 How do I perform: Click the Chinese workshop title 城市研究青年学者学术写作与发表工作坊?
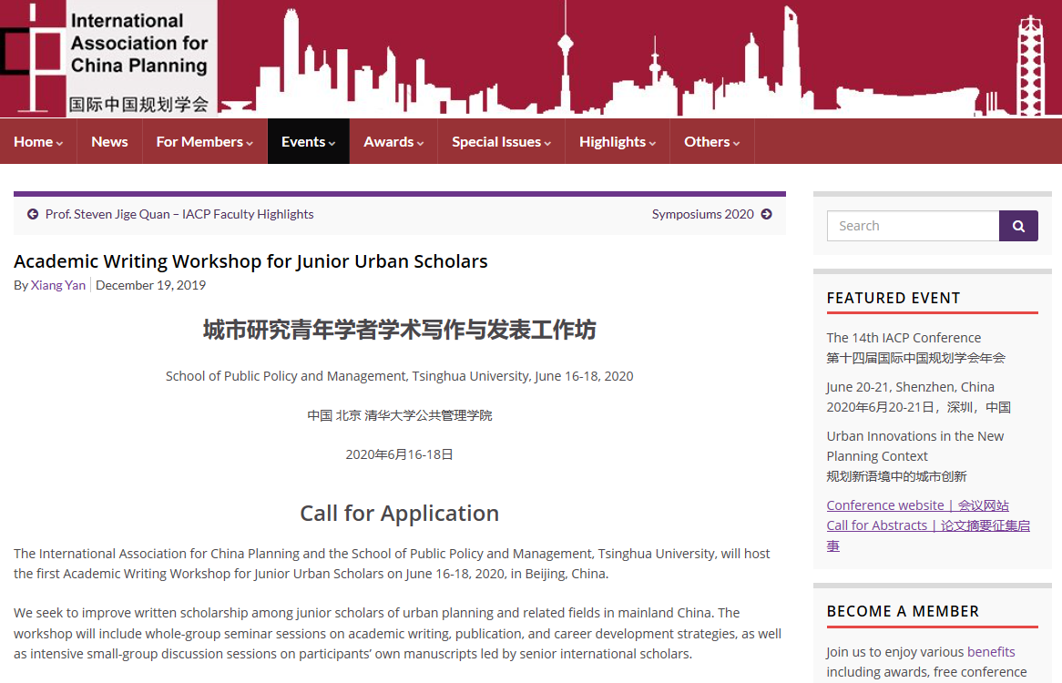click(400, 330)
